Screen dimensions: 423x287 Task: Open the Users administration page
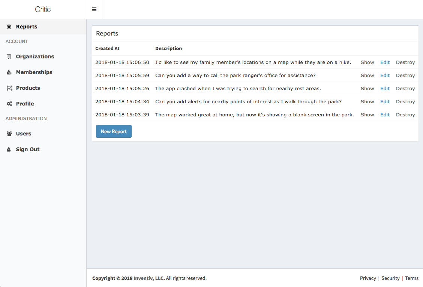43,134
